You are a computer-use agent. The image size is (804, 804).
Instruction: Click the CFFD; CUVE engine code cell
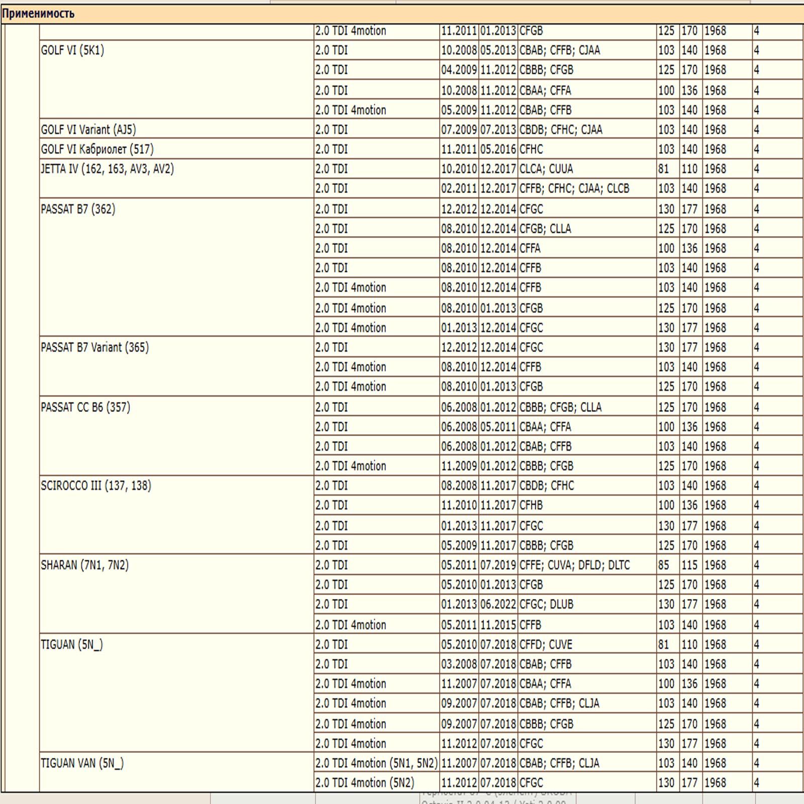(546, 645)
